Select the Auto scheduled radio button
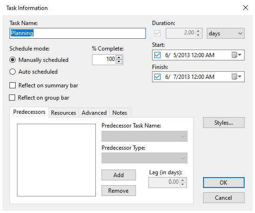 click(13, 71)
